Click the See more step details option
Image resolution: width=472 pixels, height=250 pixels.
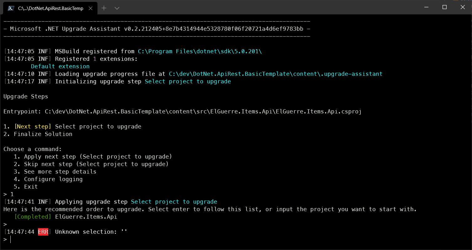coord(60,172)
